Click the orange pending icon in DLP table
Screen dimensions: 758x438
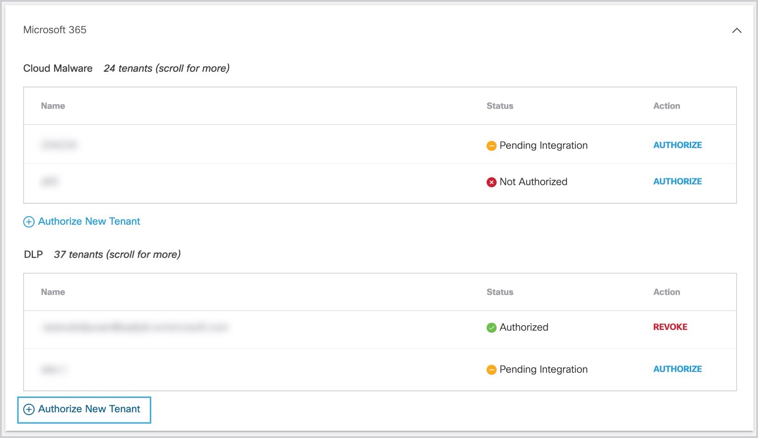491,370
